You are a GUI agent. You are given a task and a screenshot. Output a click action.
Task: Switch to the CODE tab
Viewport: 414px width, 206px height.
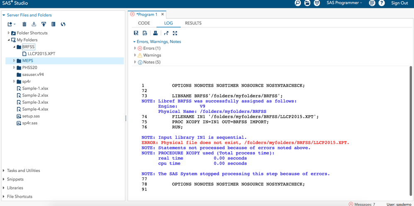[x=144, y=23]
